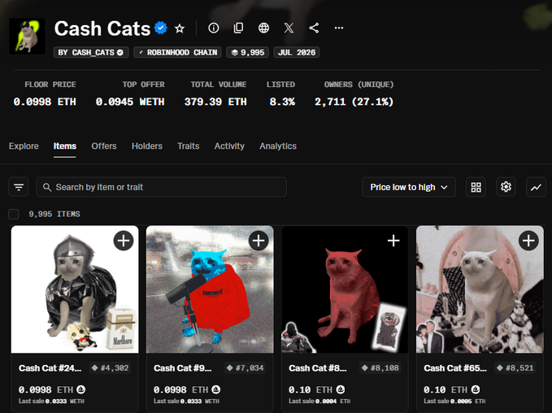Image resolution: width=552 pixels, height=413 pixels.
Task: Click Last sale 0.0005 ETH text
Action: pos(454,401)
